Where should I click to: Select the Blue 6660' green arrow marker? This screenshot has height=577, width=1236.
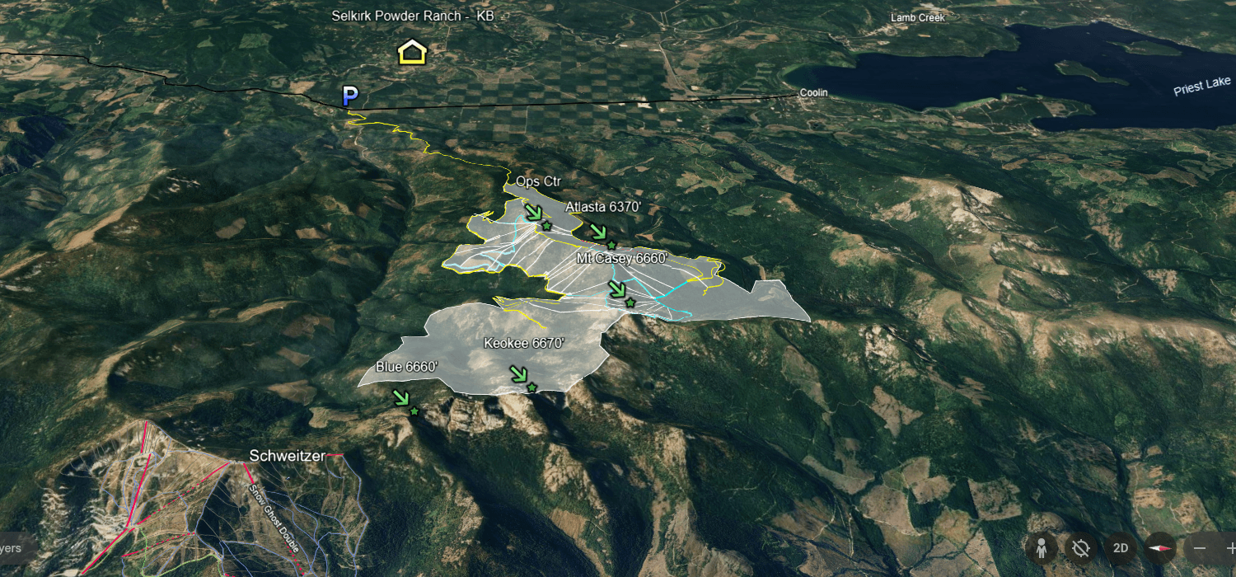click(400, 398)
